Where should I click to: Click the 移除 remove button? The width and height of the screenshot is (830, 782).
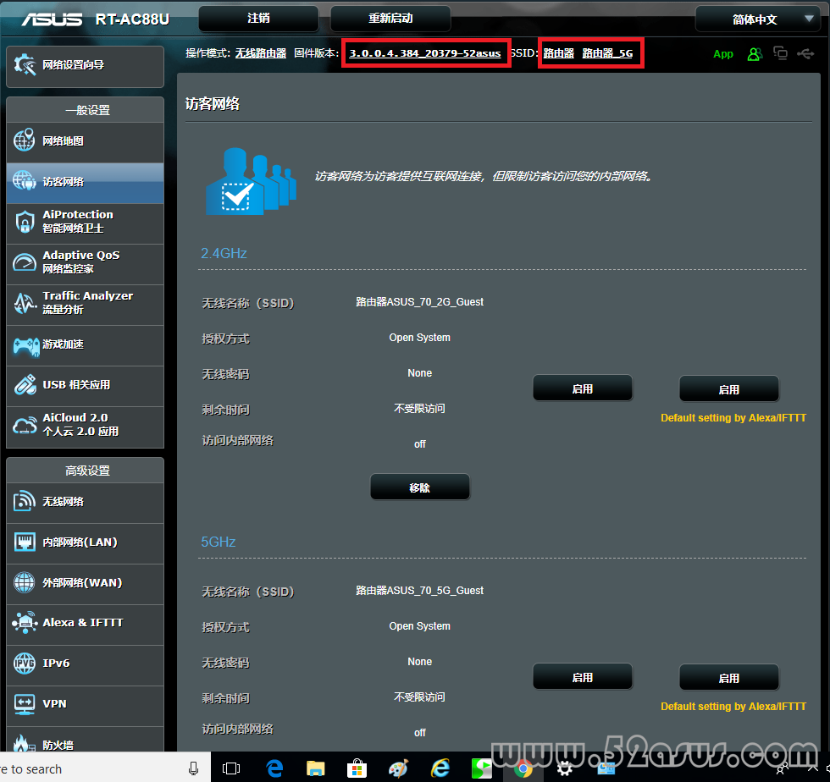pyautogui.click(x=420, y=487)
